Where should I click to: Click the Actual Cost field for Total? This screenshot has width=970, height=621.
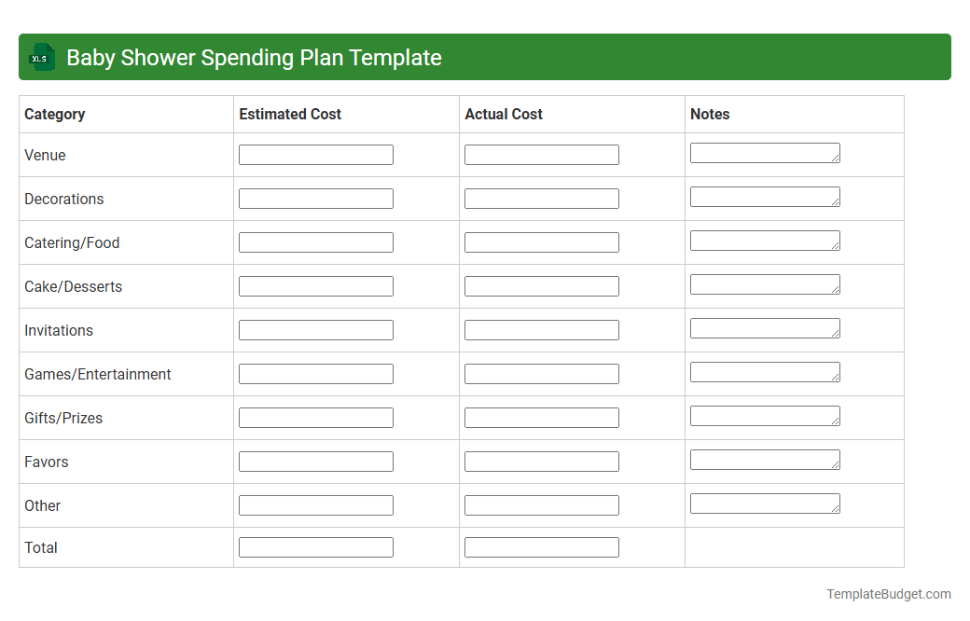point(541,547)
